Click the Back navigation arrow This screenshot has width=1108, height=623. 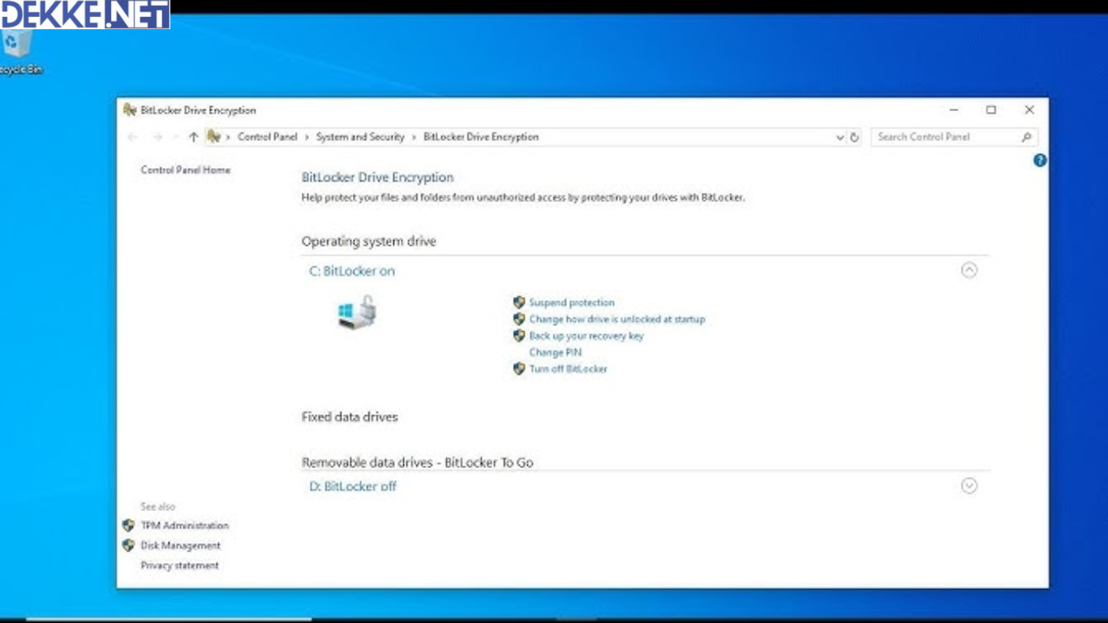tap(133, 137)
